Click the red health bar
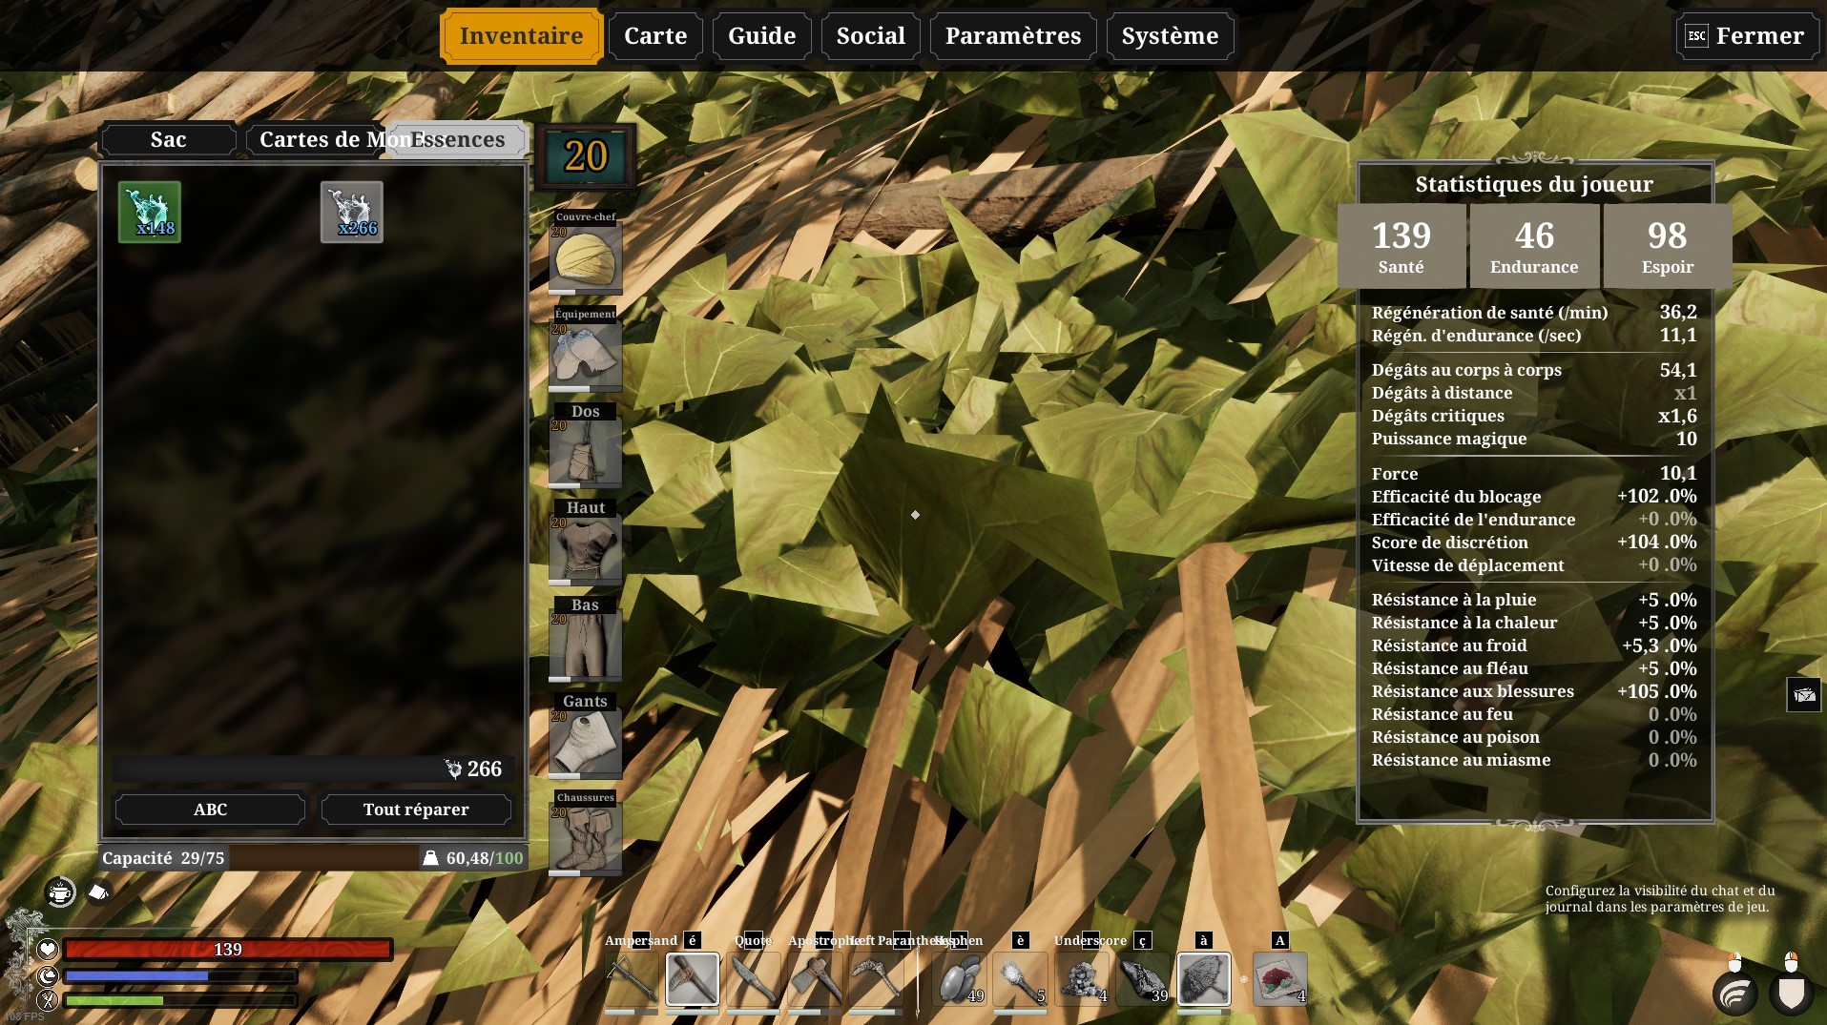The image size is (1827, 1025). point(227,950)
